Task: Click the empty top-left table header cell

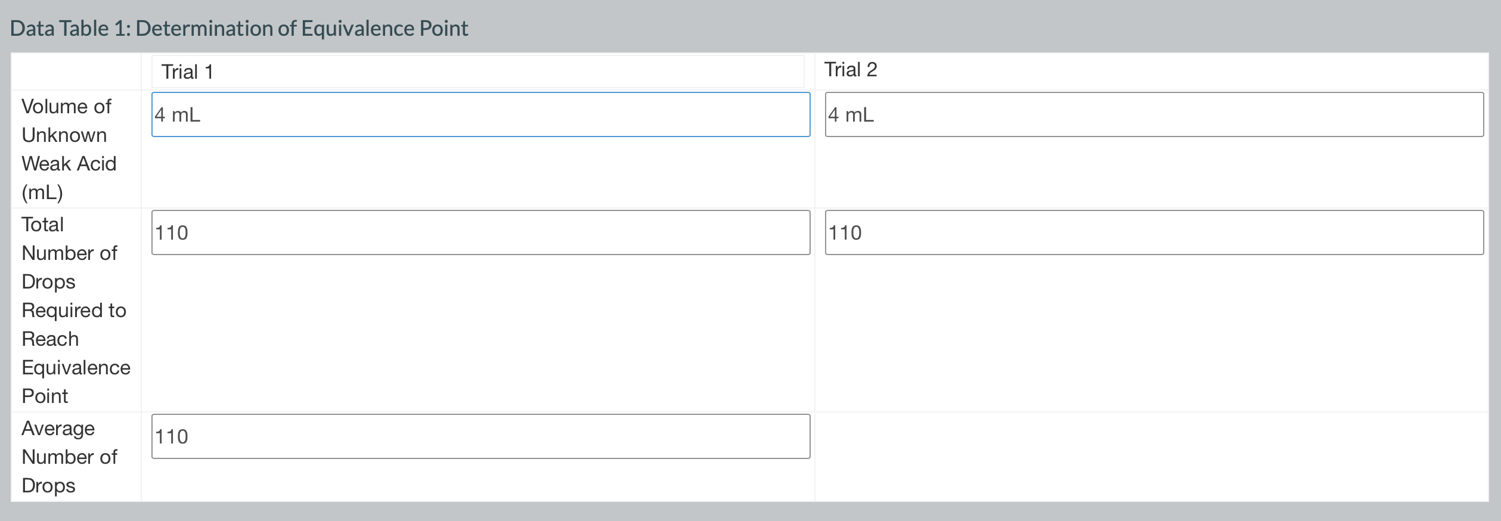Action: click(76, 72)
